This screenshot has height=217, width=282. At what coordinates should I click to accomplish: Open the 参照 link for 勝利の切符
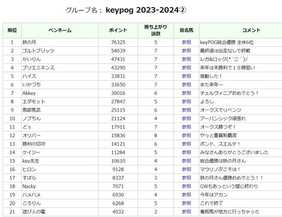tap(186, 144)
